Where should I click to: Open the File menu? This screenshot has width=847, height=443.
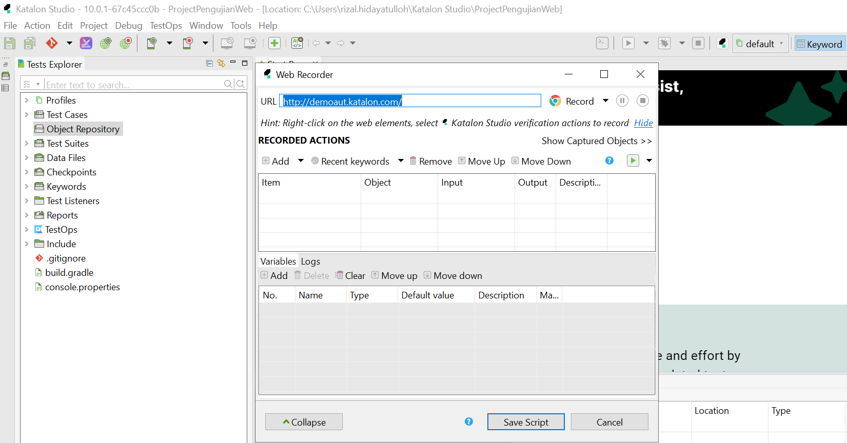(x=10, y=26)
